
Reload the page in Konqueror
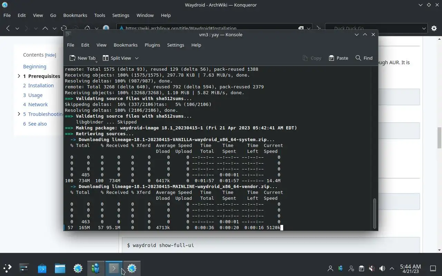[x=64, y=28]
